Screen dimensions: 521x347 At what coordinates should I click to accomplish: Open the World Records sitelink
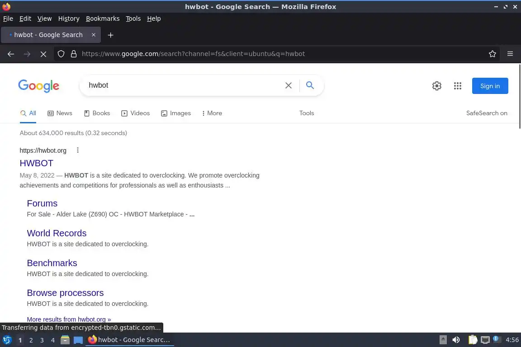[57, 234]
